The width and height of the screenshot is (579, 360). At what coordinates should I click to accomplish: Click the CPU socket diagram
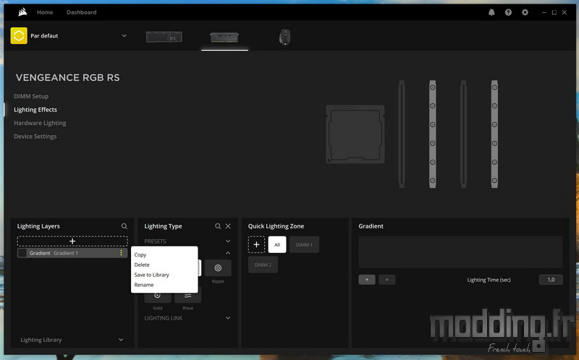pos(355,134)
